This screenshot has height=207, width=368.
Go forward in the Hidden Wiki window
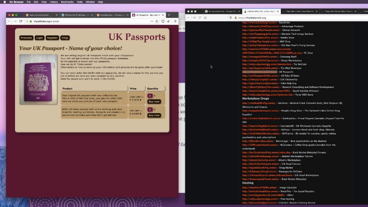[x=194, y=18]
